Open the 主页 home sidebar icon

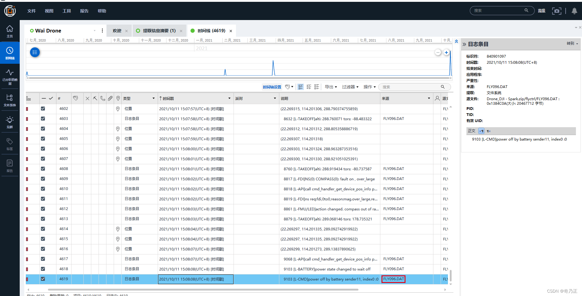pyautogui.click(x=10, y=31)
